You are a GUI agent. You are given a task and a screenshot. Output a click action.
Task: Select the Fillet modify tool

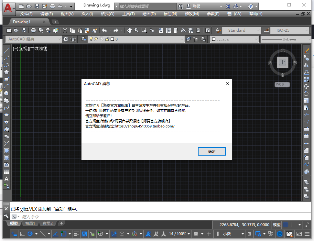306,158
